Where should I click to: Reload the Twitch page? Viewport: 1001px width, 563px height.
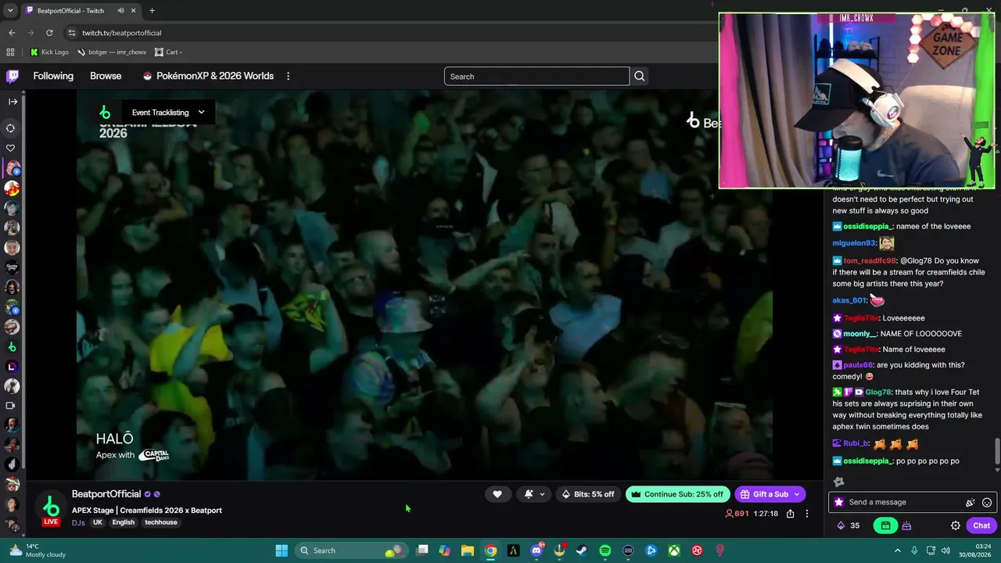click(49, 33)
